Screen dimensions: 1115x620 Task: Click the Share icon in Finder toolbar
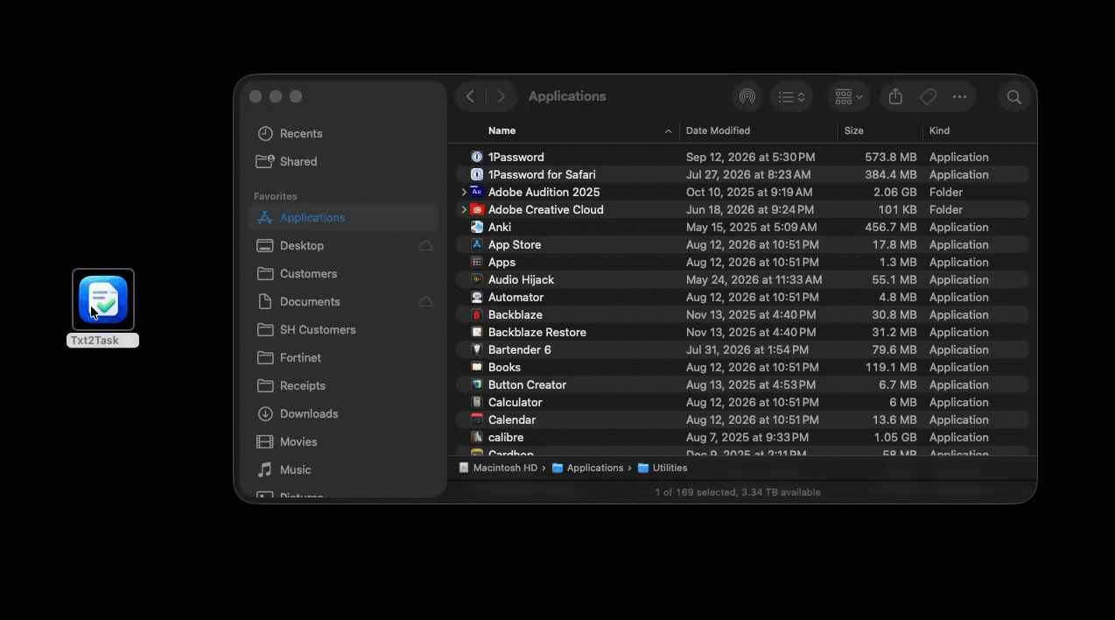895,97
